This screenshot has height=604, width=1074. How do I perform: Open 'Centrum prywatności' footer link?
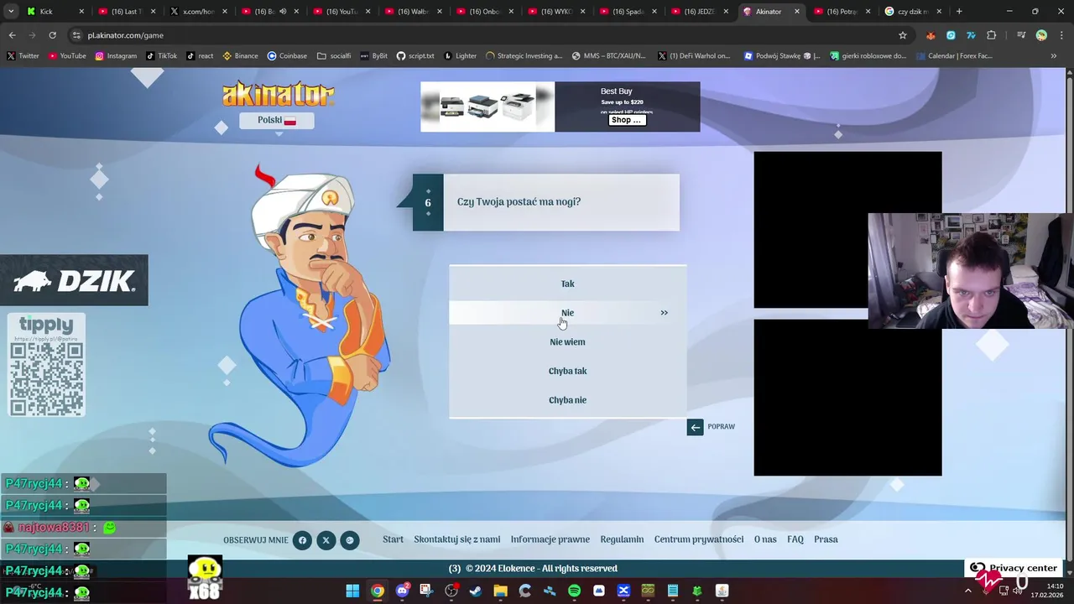tap(699, 539)
